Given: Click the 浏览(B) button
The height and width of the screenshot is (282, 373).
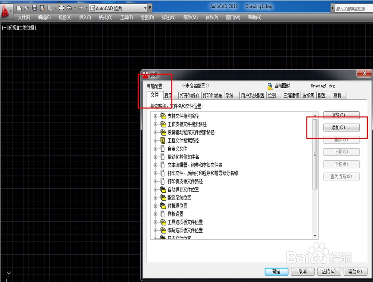Looking at the screenshot, I should [x=341, y=115].
